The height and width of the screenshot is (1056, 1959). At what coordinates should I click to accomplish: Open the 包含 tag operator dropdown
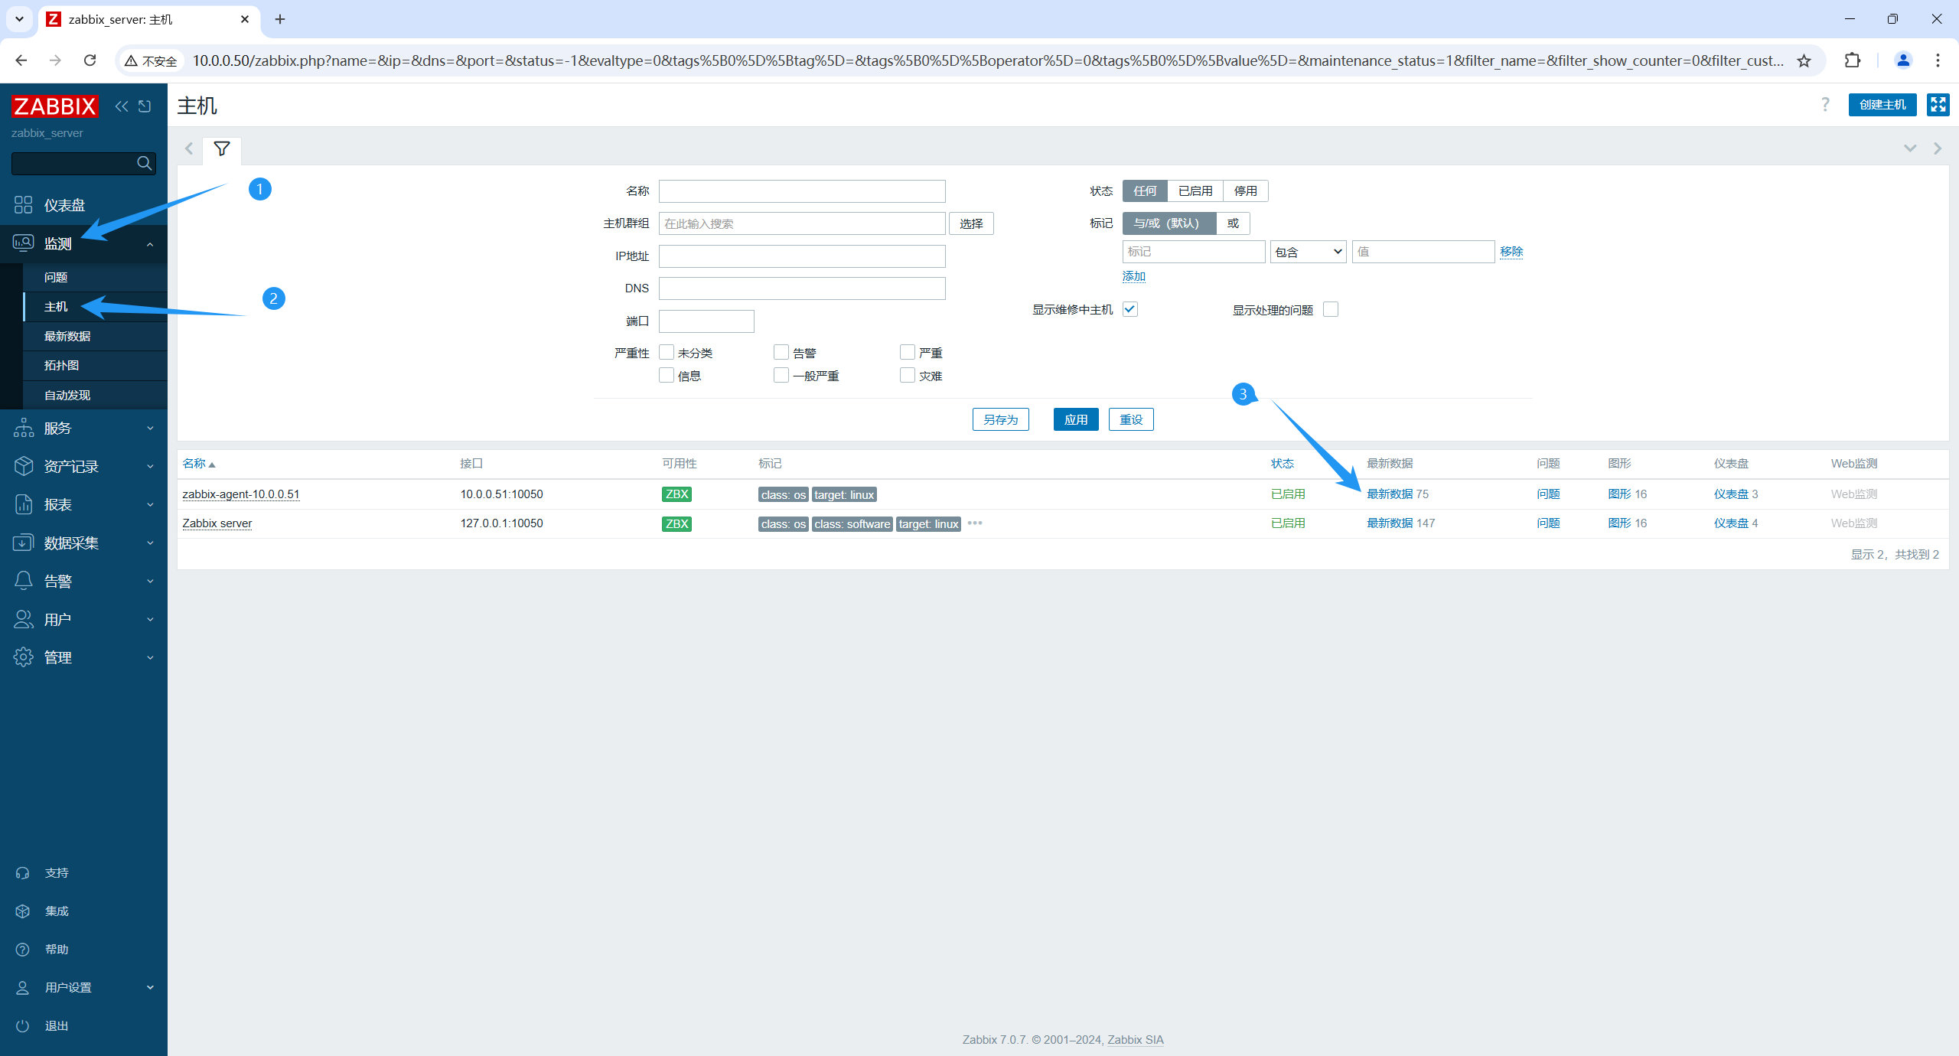pyautogui.click(x=1308, y=252)
